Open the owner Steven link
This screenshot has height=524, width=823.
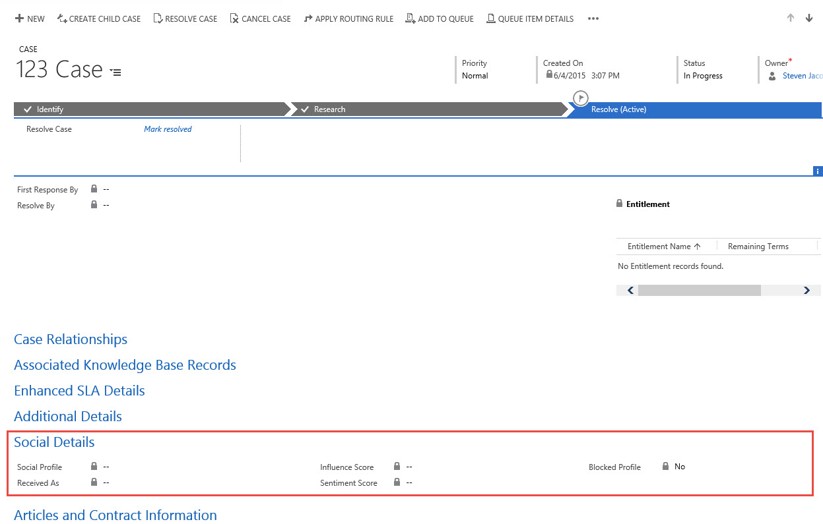point(803,76)
